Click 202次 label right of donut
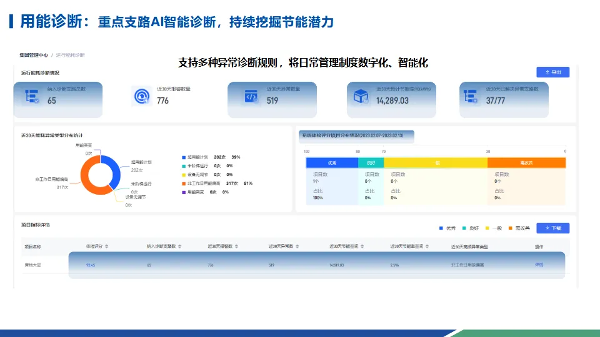This screenshot has width=600, height=337. tap(137, 170)
